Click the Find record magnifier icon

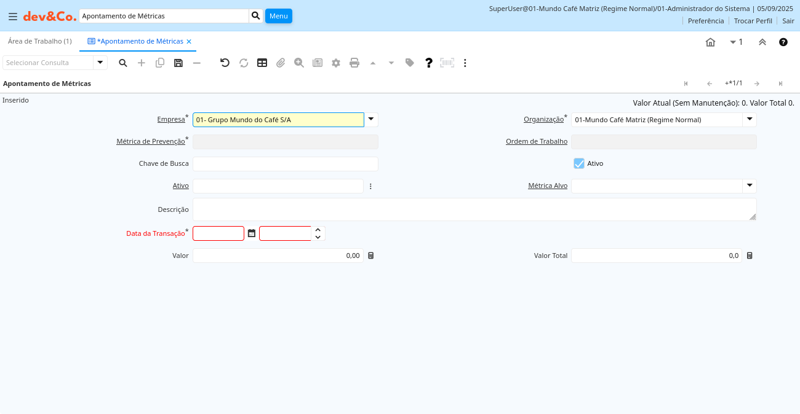[x=123, y=63]
